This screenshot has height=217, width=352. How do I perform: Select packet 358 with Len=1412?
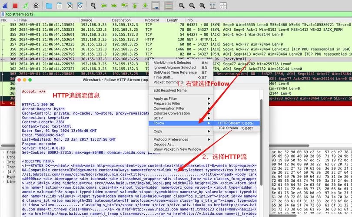[176, 49]
